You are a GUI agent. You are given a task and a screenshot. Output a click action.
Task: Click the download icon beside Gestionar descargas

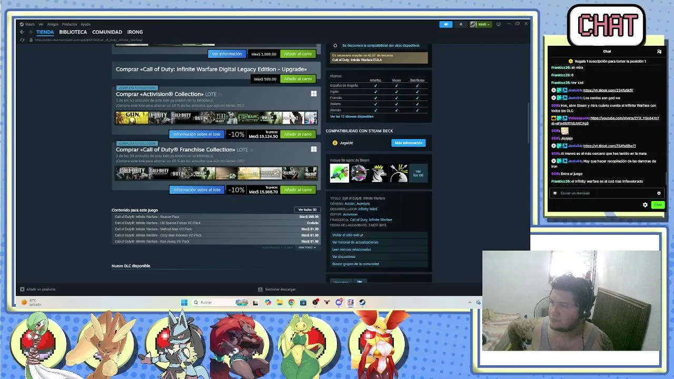[x=260, y=289]
